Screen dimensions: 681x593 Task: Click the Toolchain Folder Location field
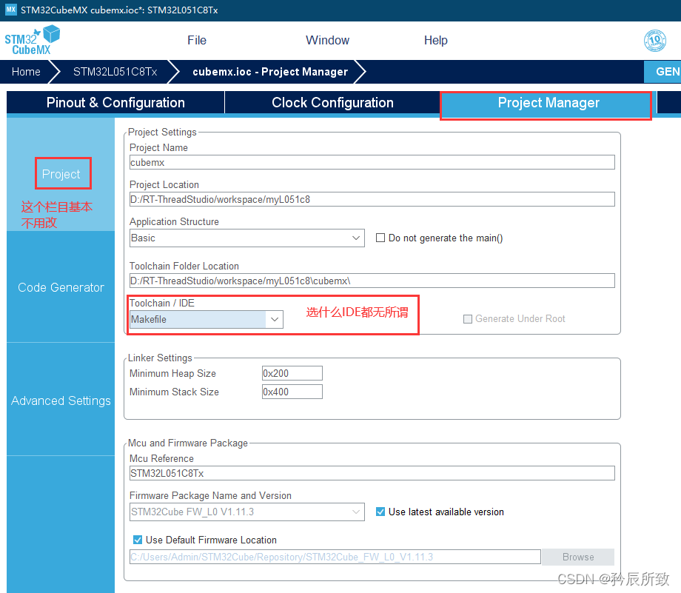(x=372, y=281)
